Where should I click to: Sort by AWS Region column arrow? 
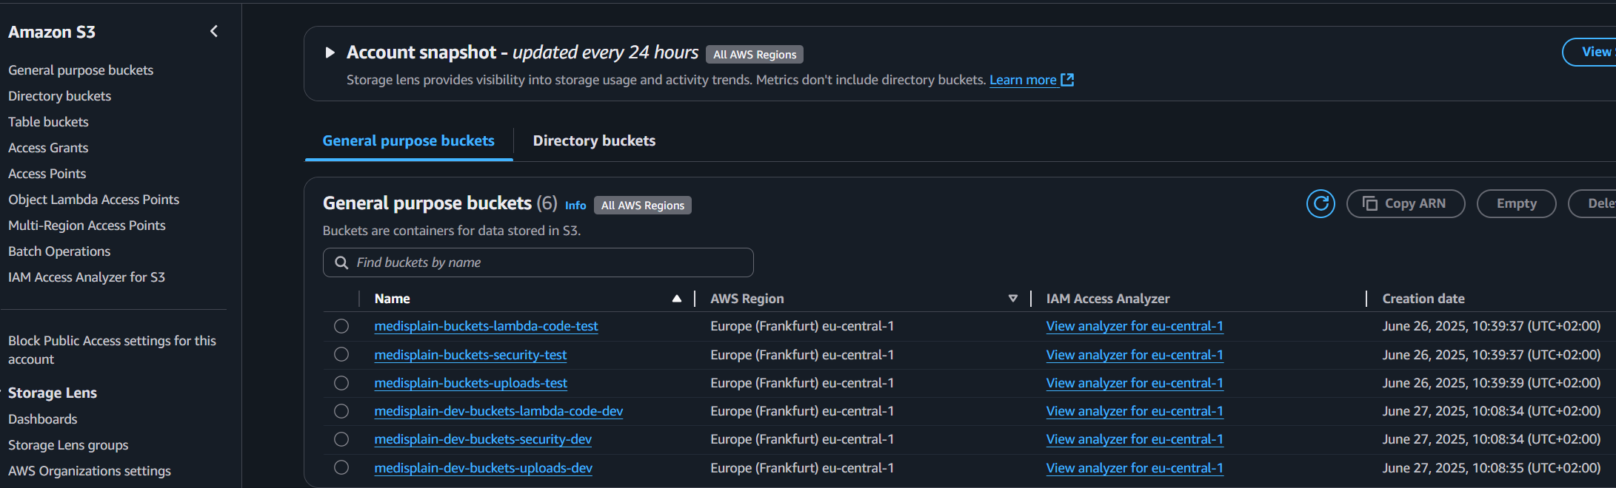click(x=1012, y=299)
